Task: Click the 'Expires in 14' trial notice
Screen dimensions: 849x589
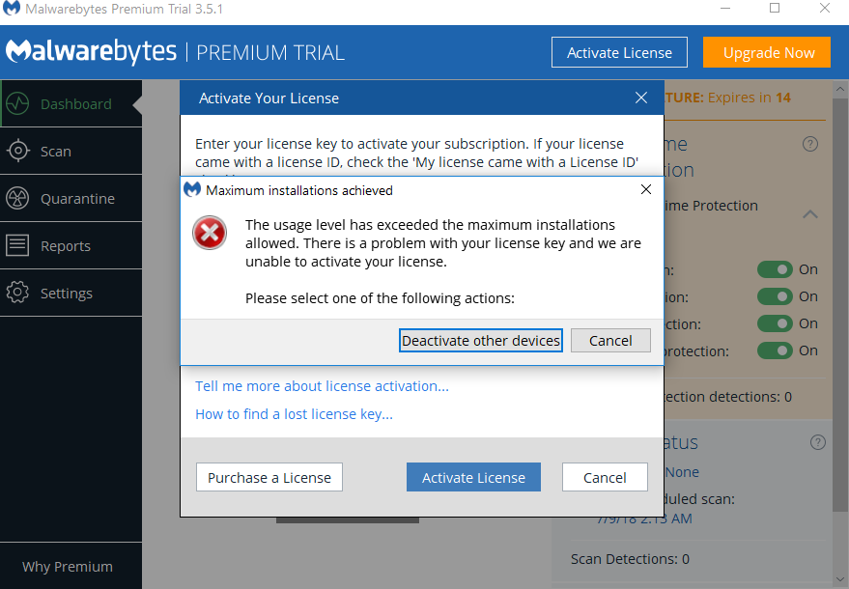Action: (750, 98)
